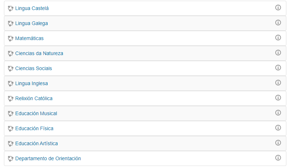Click the Educación Musical info icon
The image size is (291, 167).
click(x=278, y=113)
